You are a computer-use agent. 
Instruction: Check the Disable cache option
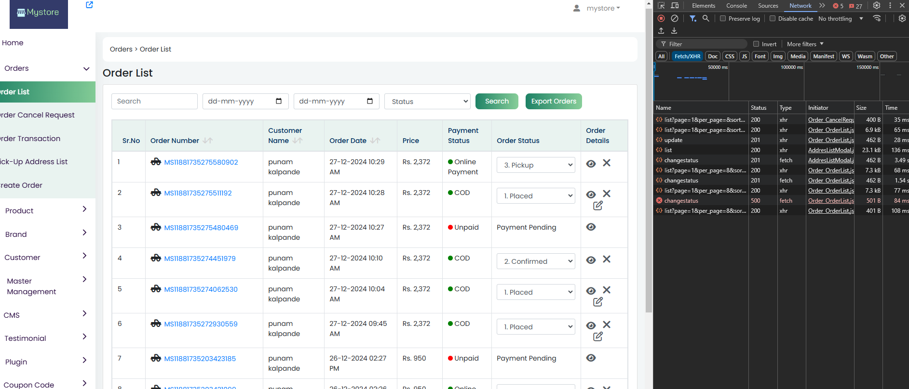tap(773, 18)
